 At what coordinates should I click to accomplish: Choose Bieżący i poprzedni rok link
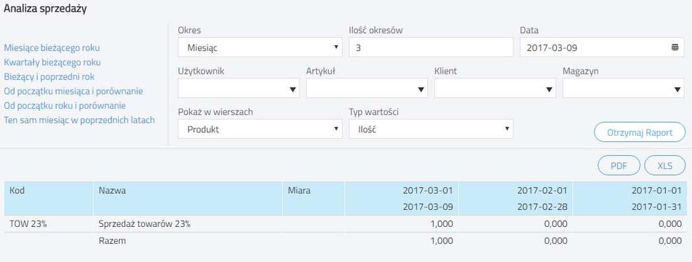click(49, 77)
